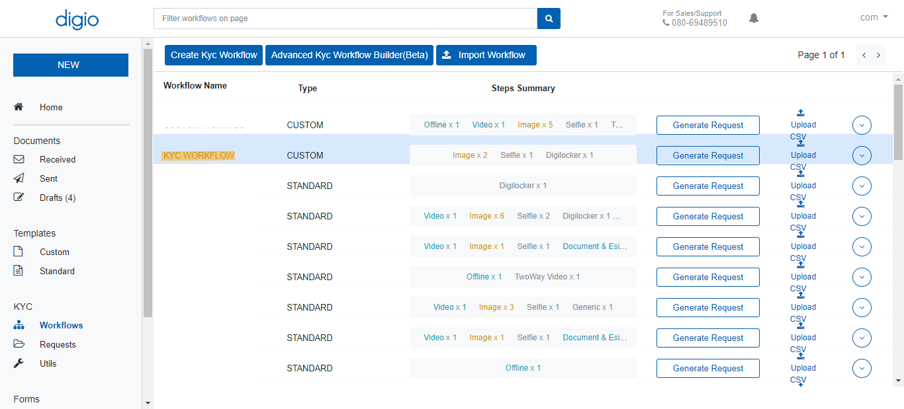This screenshot has width=904, height=409.
Task: Click Upload CSV icon on KYC WORKFLOW row
Action: tap(801, 143)
